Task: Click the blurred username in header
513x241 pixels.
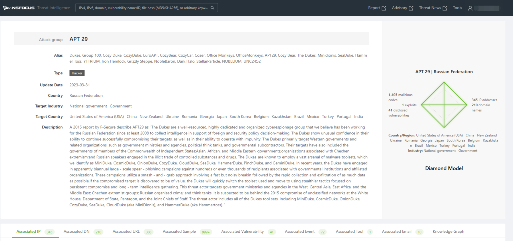Action: click(487, 8)
